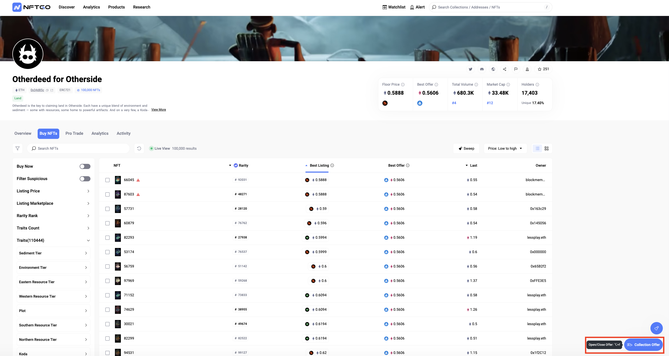Refresh the NFT list
This screenshot has width=669, height=356.
[139, 148]
